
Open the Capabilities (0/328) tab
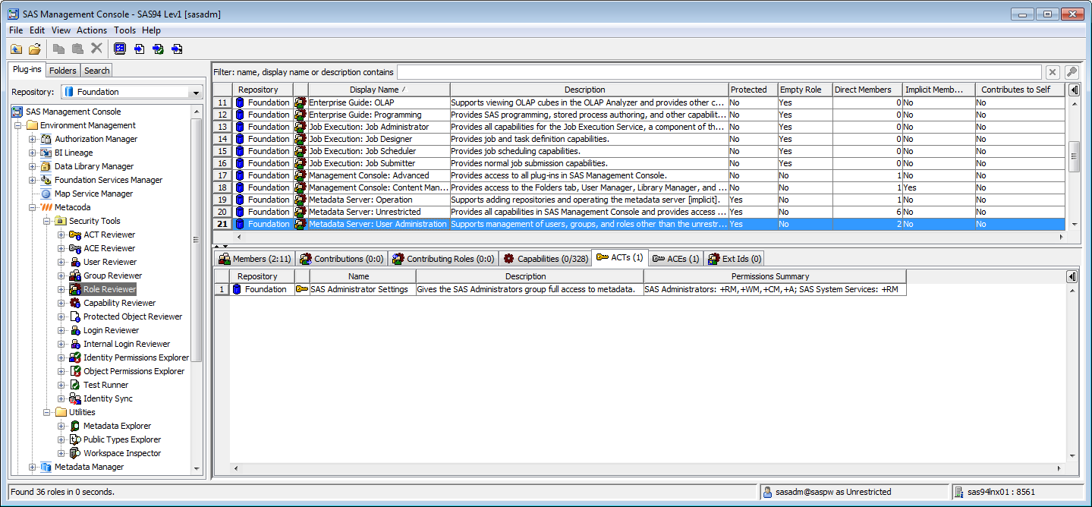pyautogui.click(x=546, y=259)
